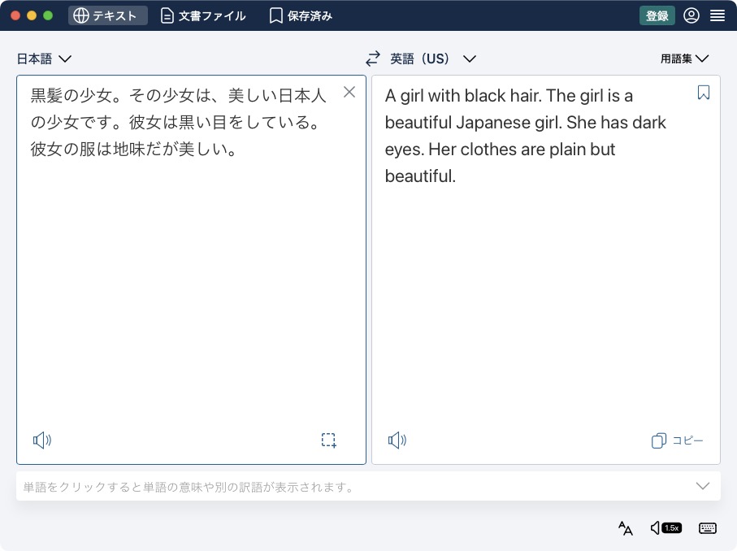Copy the English translation

tap(677, 440)
